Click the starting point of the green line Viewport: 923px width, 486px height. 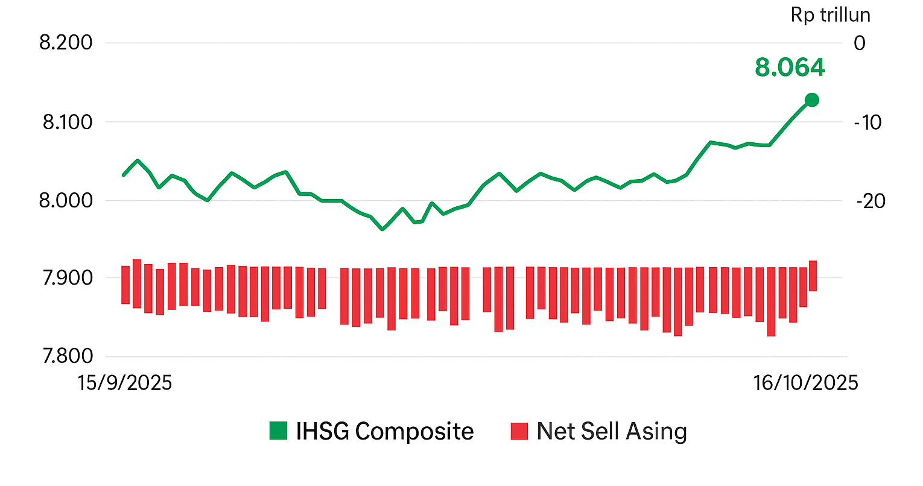click(x=124, y=175)
